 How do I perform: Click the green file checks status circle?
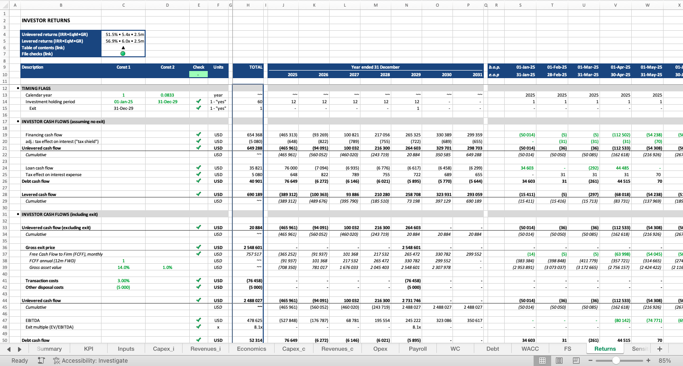click(123, 54)
